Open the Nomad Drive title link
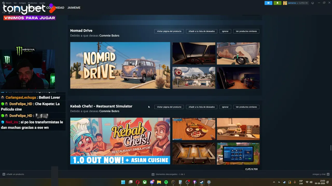 pyautogui.click(x=81, y=30)
